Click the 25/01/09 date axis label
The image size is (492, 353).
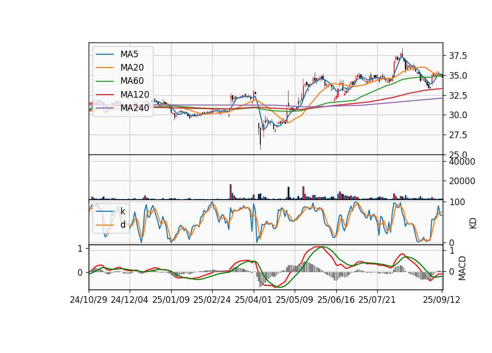pyautogui.click(x=171, y=300)
